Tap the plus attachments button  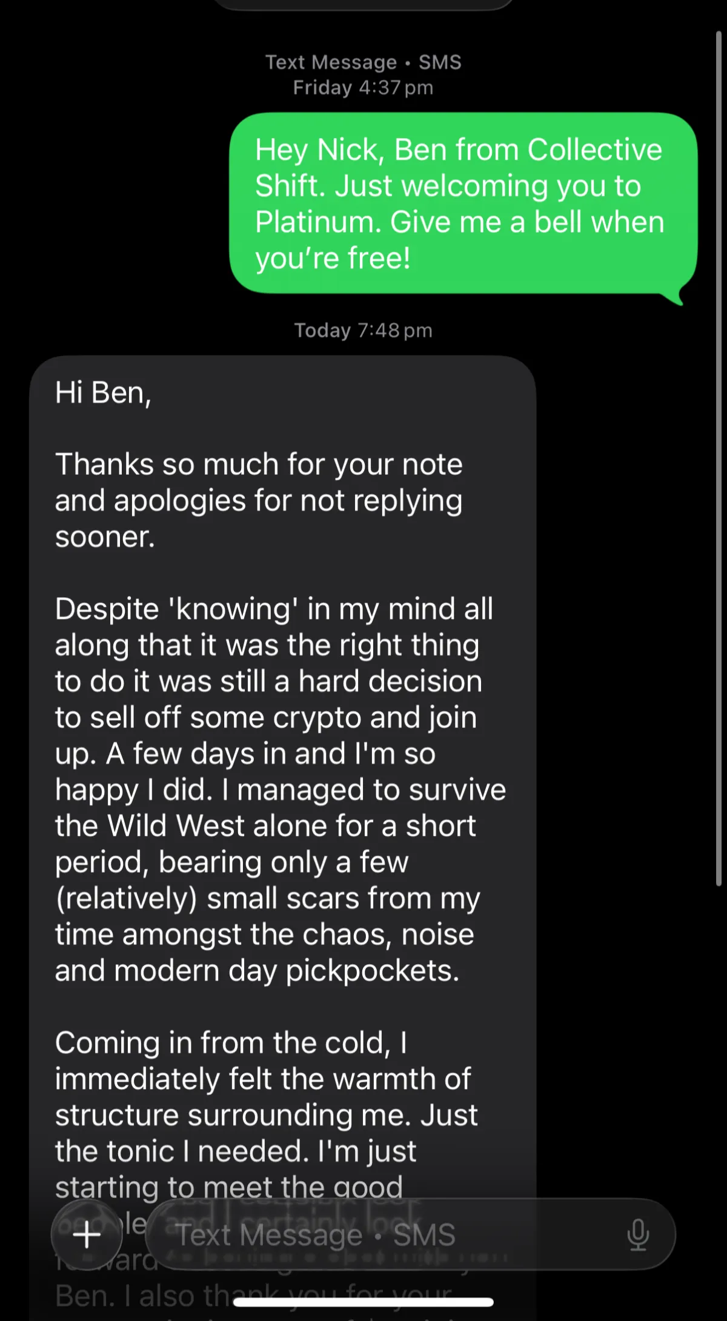tap(87, 1234)
